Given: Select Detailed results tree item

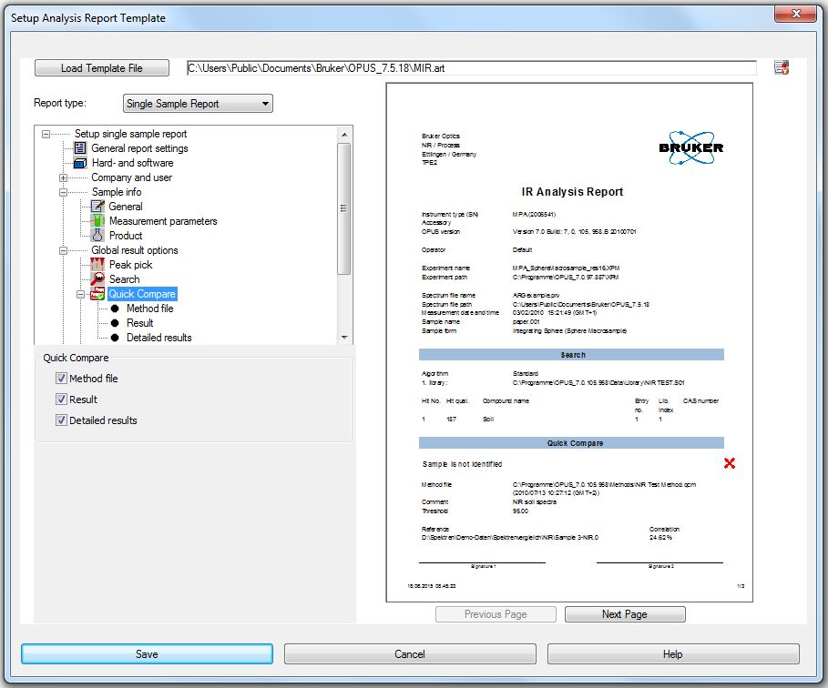Looking at the screenshot, I should point(158,338).
